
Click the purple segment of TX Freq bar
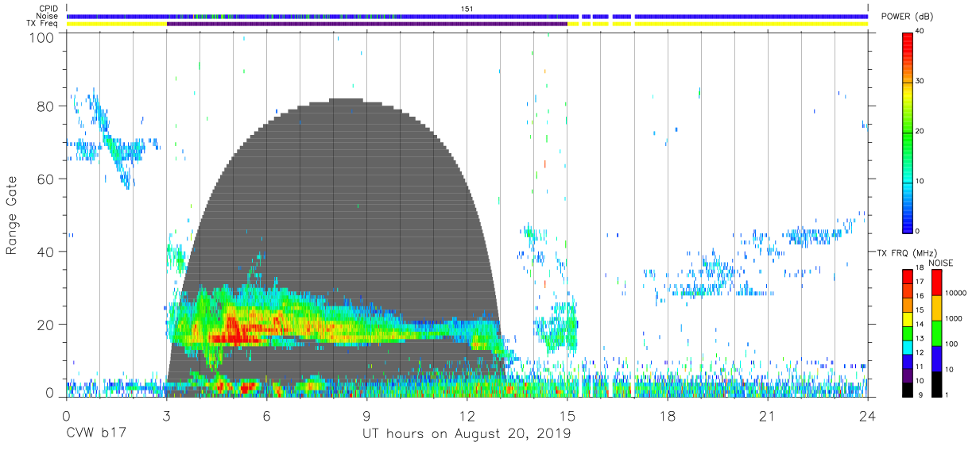367,24
